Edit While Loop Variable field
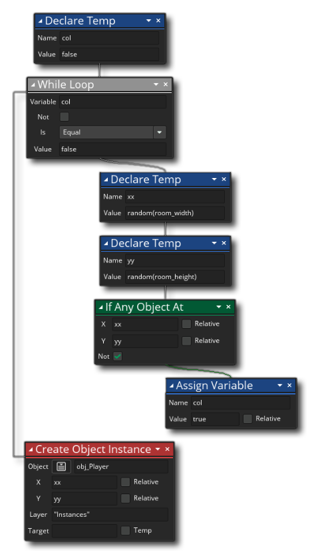Viewport: 310px width, 554px height. (112, 102)
